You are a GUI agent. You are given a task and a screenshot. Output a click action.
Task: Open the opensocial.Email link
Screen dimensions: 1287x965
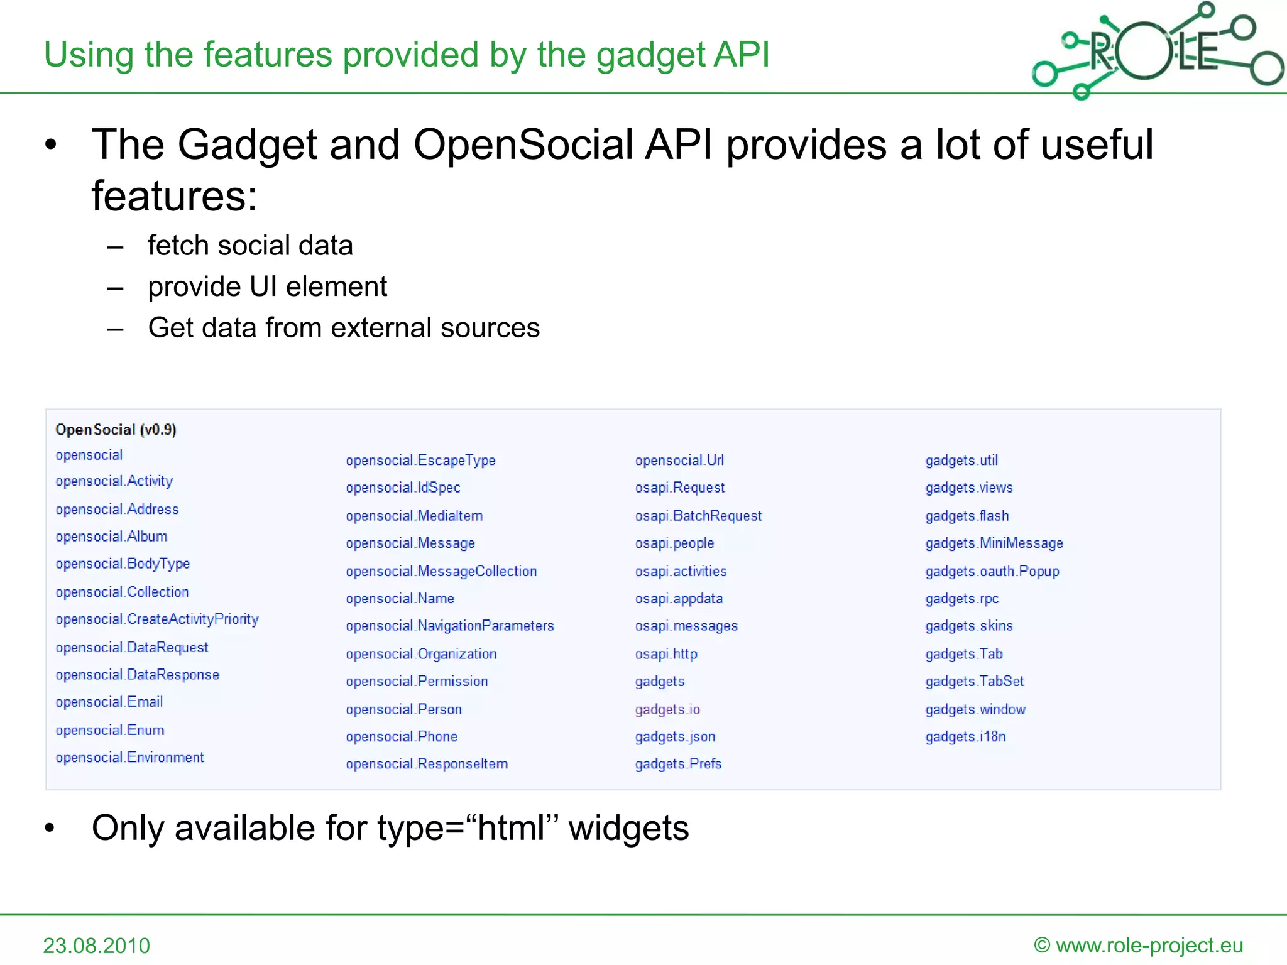click(x=109, y=702)
